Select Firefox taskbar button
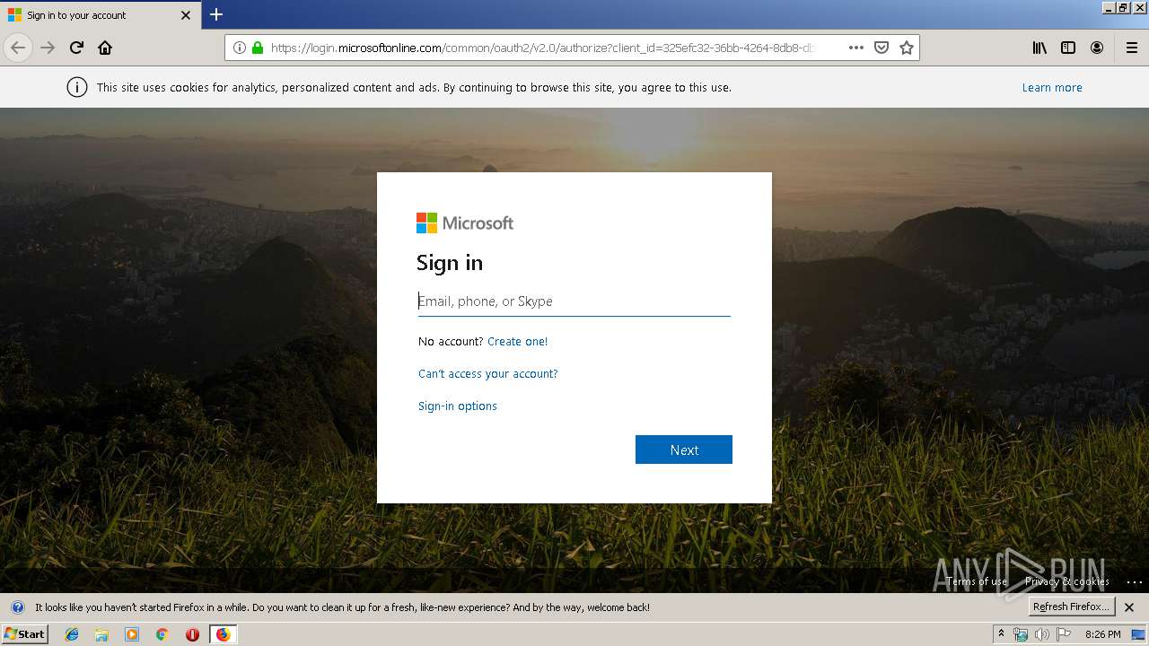This screenshot has width=1149, height=646. coord(223,634)
